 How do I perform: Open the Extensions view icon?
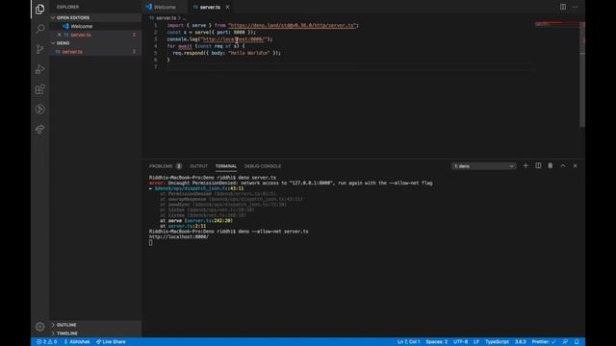pyautogui.click(x=39, y=89)
